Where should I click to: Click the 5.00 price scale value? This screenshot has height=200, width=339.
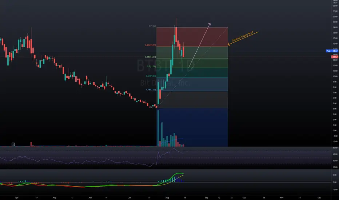coord(335,103)
